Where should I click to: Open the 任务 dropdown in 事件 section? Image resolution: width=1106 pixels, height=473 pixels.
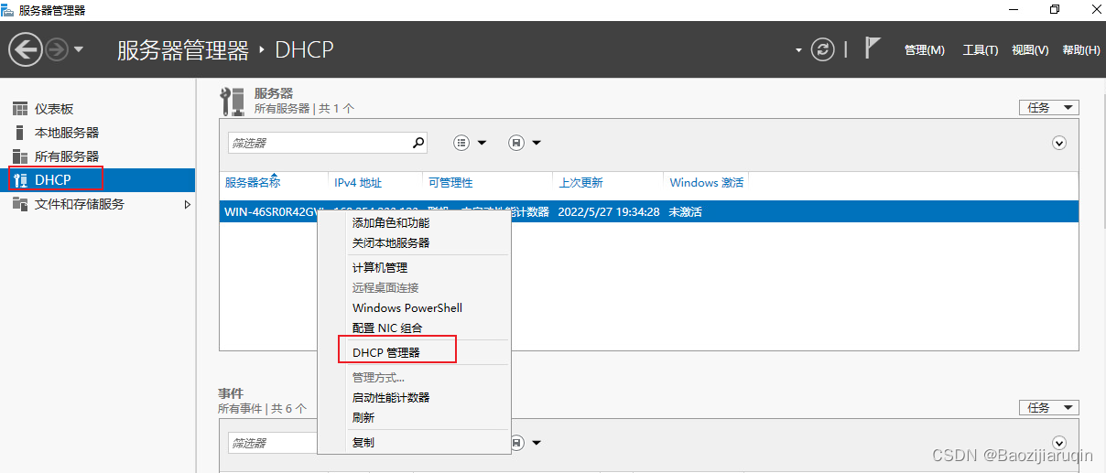[1049, 407]
